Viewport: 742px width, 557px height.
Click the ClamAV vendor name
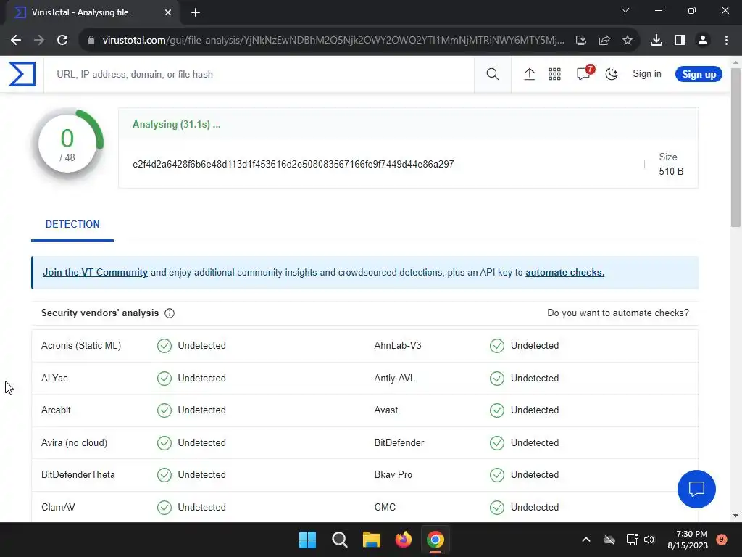point(58,507)
